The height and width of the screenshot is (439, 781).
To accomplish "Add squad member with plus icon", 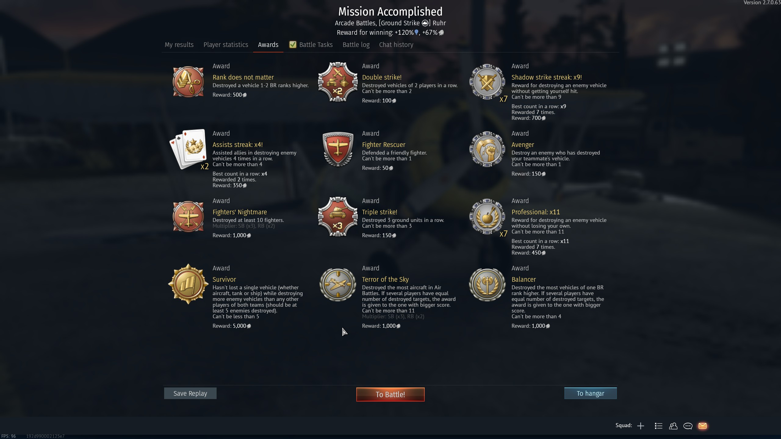I will pyautogui.click(x=641, y=426).
